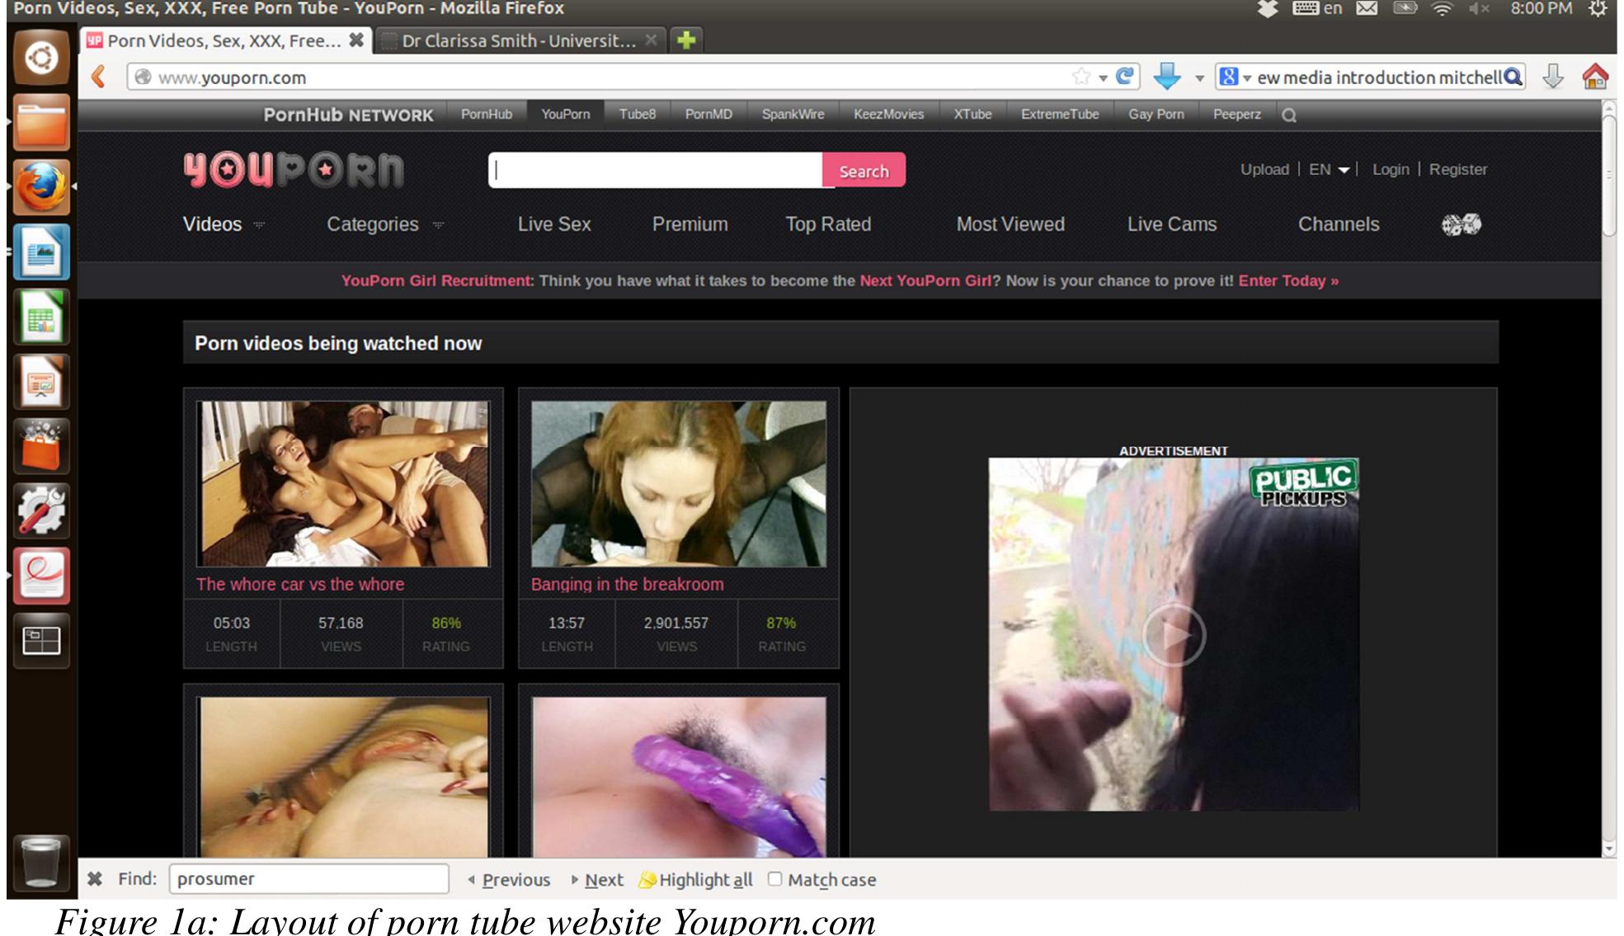Bookmark the page using the star icon
This screenshot has width=1624, height=936.
pyautogui.click(x=1080, y=77)
